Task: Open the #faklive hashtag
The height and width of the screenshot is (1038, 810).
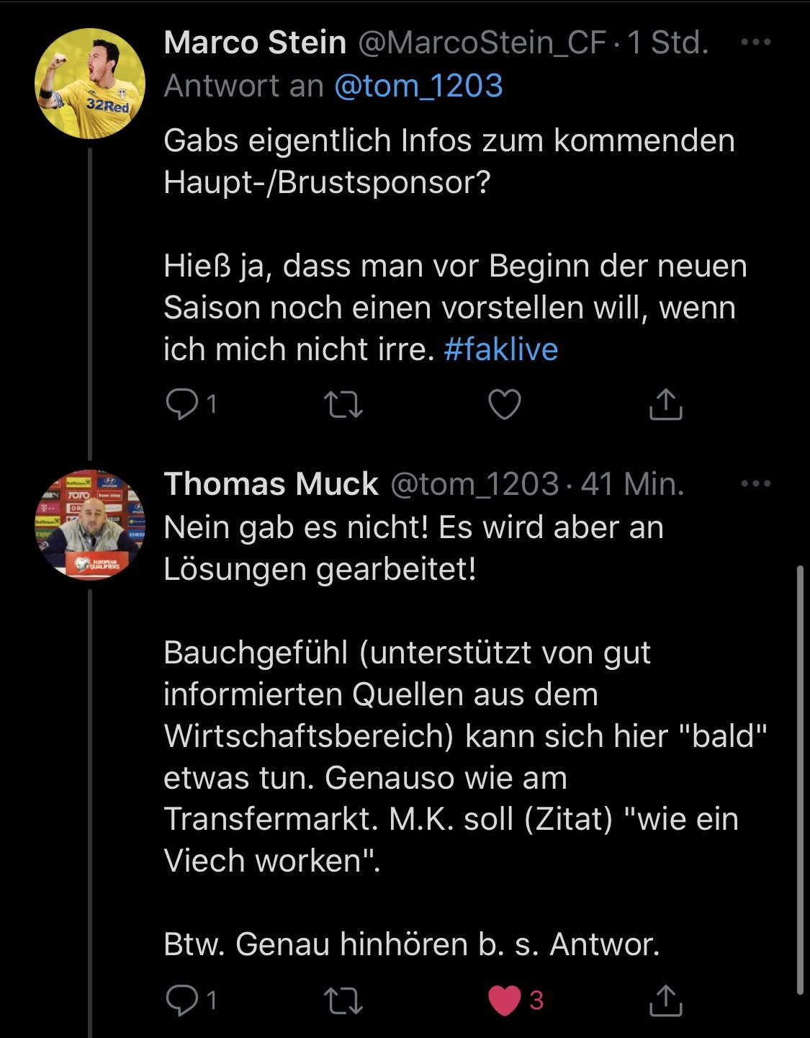Action: 501,349
